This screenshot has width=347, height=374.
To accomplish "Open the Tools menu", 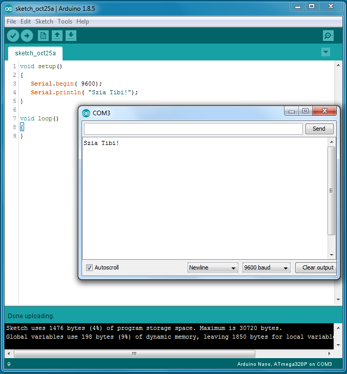I will point(65,22).
